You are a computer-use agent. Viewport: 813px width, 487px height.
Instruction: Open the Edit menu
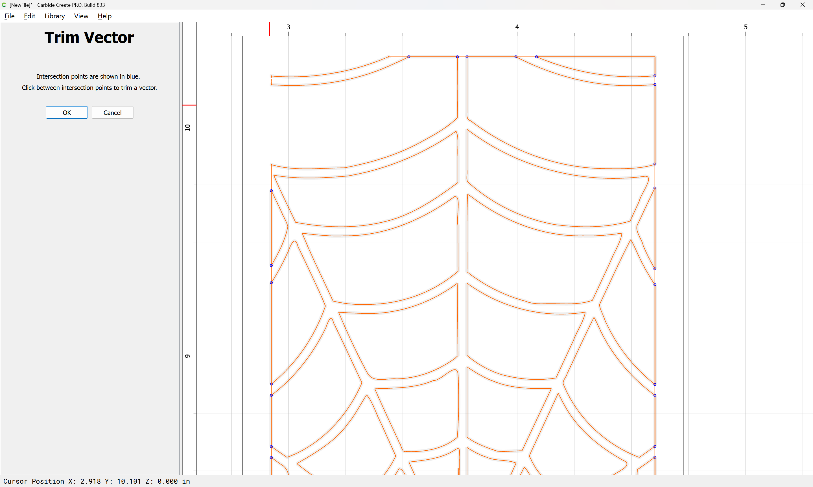29,16
